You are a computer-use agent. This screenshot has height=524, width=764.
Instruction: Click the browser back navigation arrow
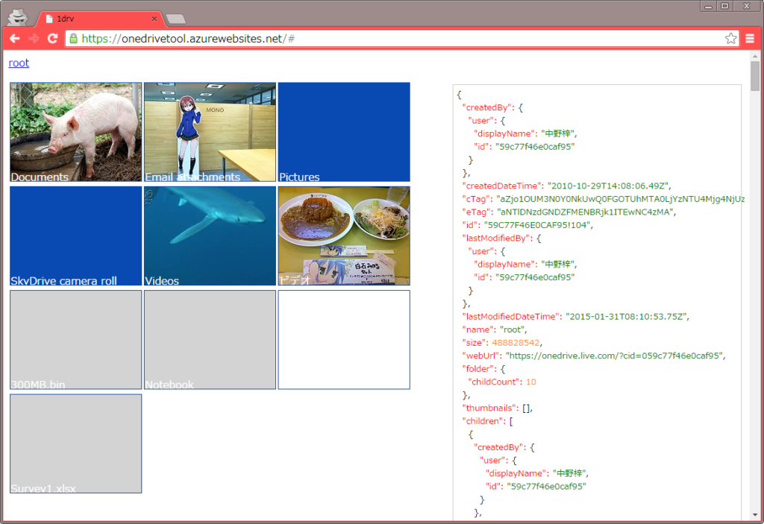click(14, 38)
